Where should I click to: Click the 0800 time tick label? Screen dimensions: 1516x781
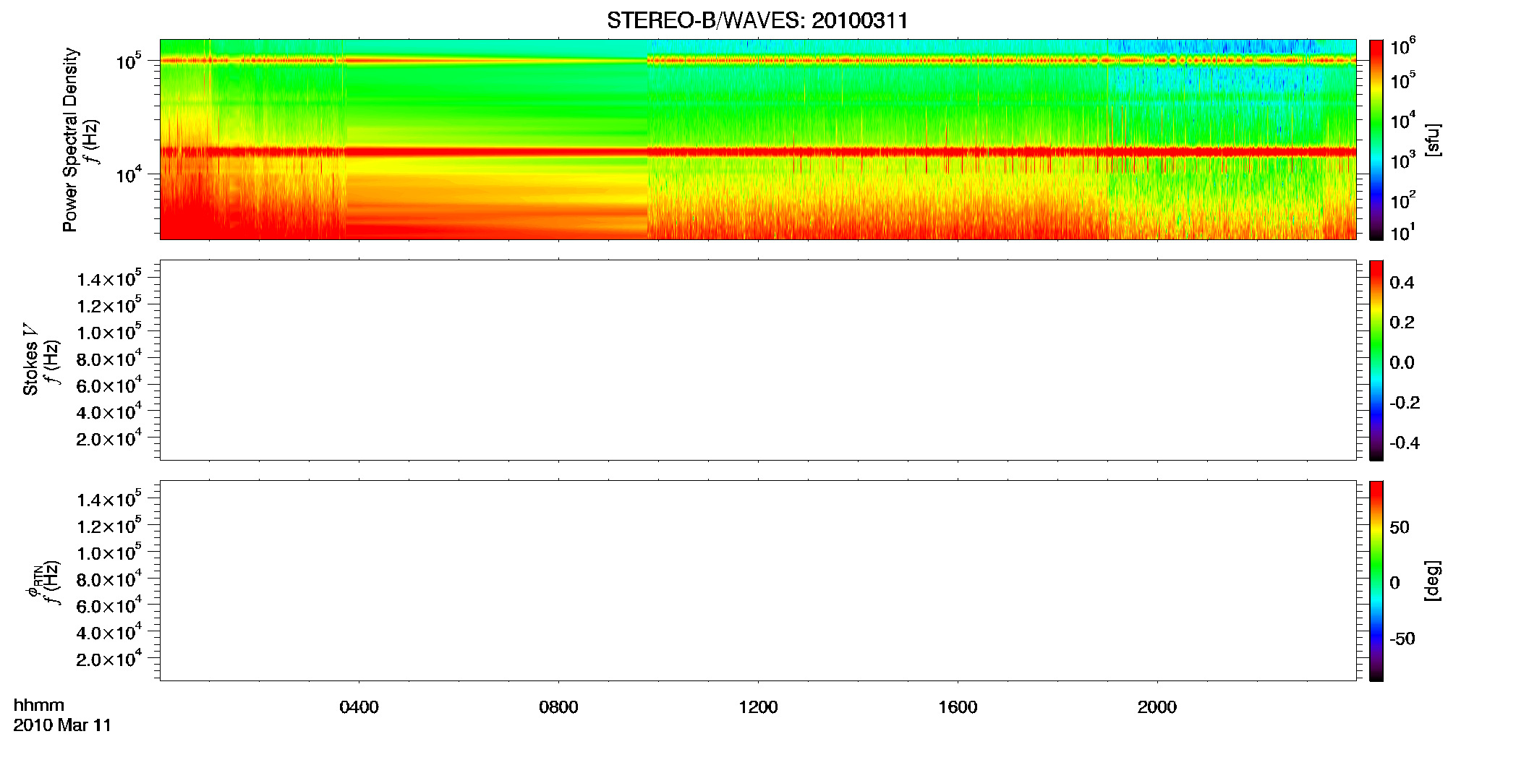(558, 707)
